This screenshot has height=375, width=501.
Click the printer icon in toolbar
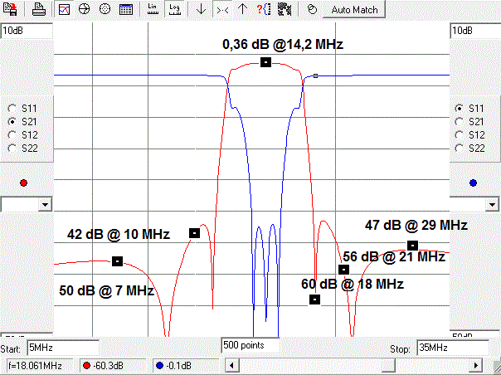(39, 10)
